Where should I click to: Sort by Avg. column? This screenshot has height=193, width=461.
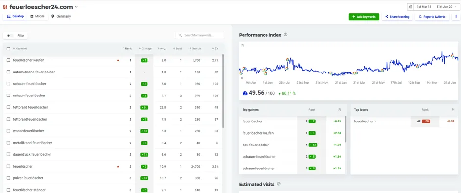[x=162, y=49]
